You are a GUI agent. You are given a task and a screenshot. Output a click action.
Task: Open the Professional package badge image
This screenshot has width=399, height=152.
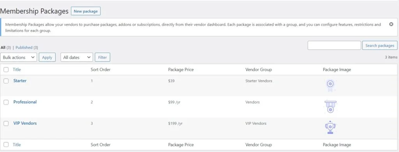(x=330, y=107)
